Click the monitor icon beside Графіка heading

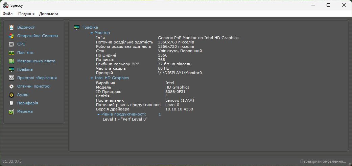click(77, 28)
